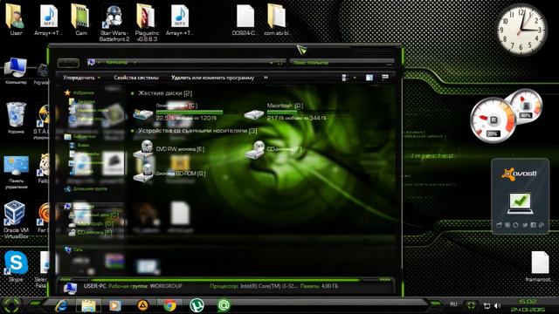Open DVD RW drive (E:) icon
The height and width of the screenshot is (314, 559).
coord(143,149)
